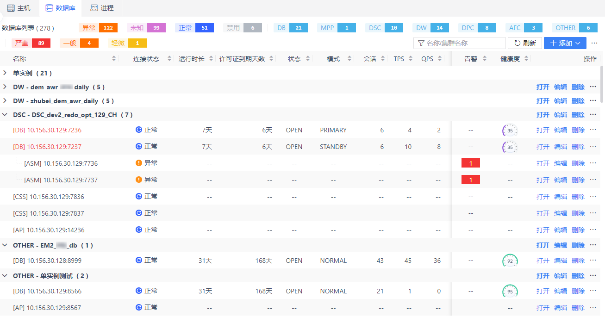Viewport: 605px width, 317px height.
Task: Click the vertical table scrollbar
Action: 602,84
